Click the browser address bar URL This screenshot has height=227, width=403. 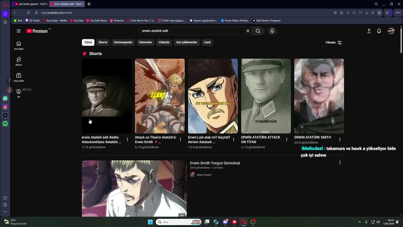point(57,13)
